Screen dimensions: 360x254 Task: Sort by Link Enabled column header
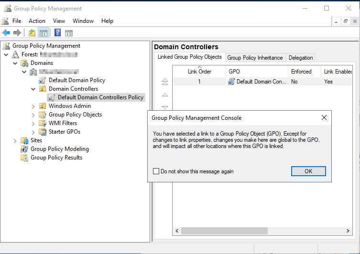tap(337, 72)
